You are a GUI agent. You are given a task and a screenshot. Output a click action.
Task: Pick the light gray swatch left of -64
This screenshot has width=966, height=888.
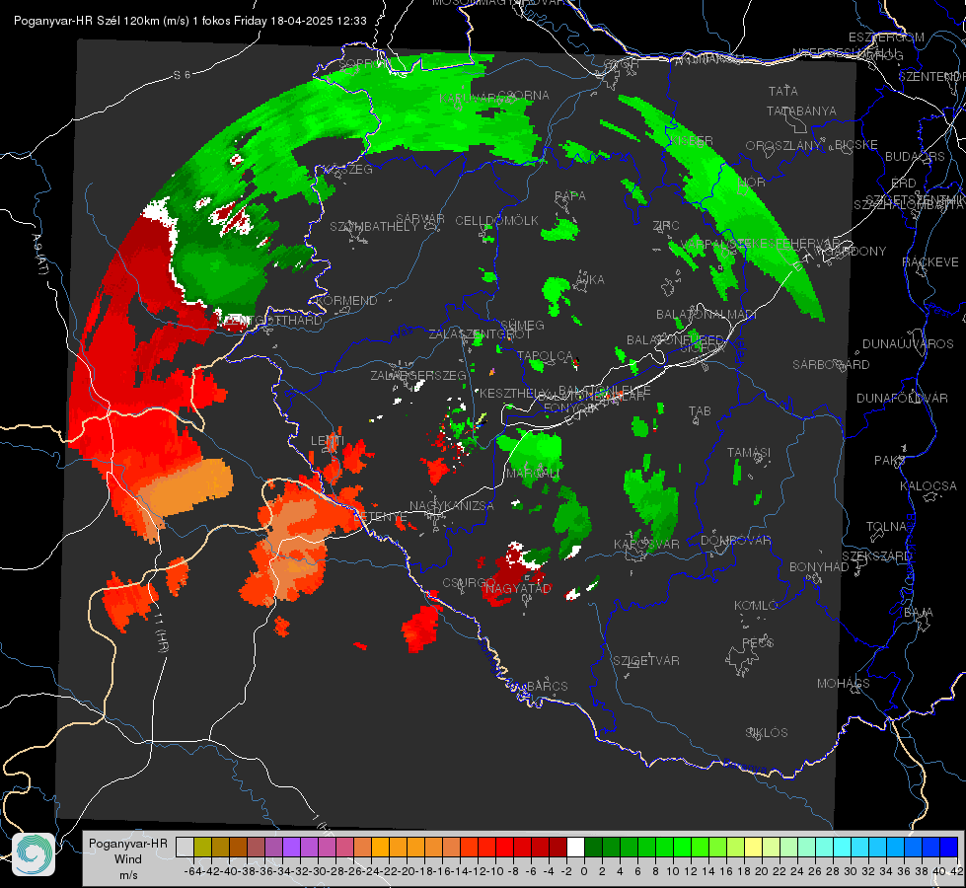point(185,847)
